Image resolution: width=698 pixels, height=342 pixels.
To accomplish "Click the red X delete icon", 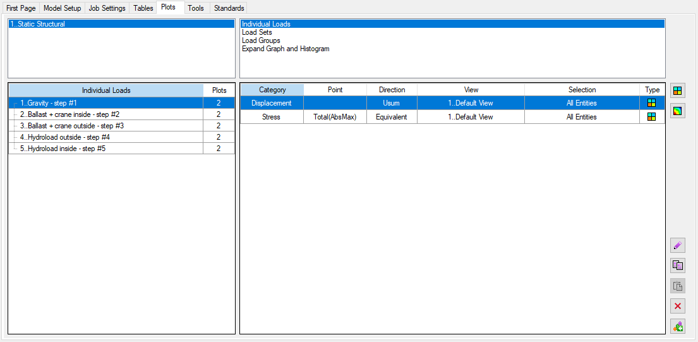I will pos(677,306).
